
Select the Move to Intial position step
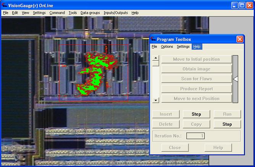[x=197, y=59]
